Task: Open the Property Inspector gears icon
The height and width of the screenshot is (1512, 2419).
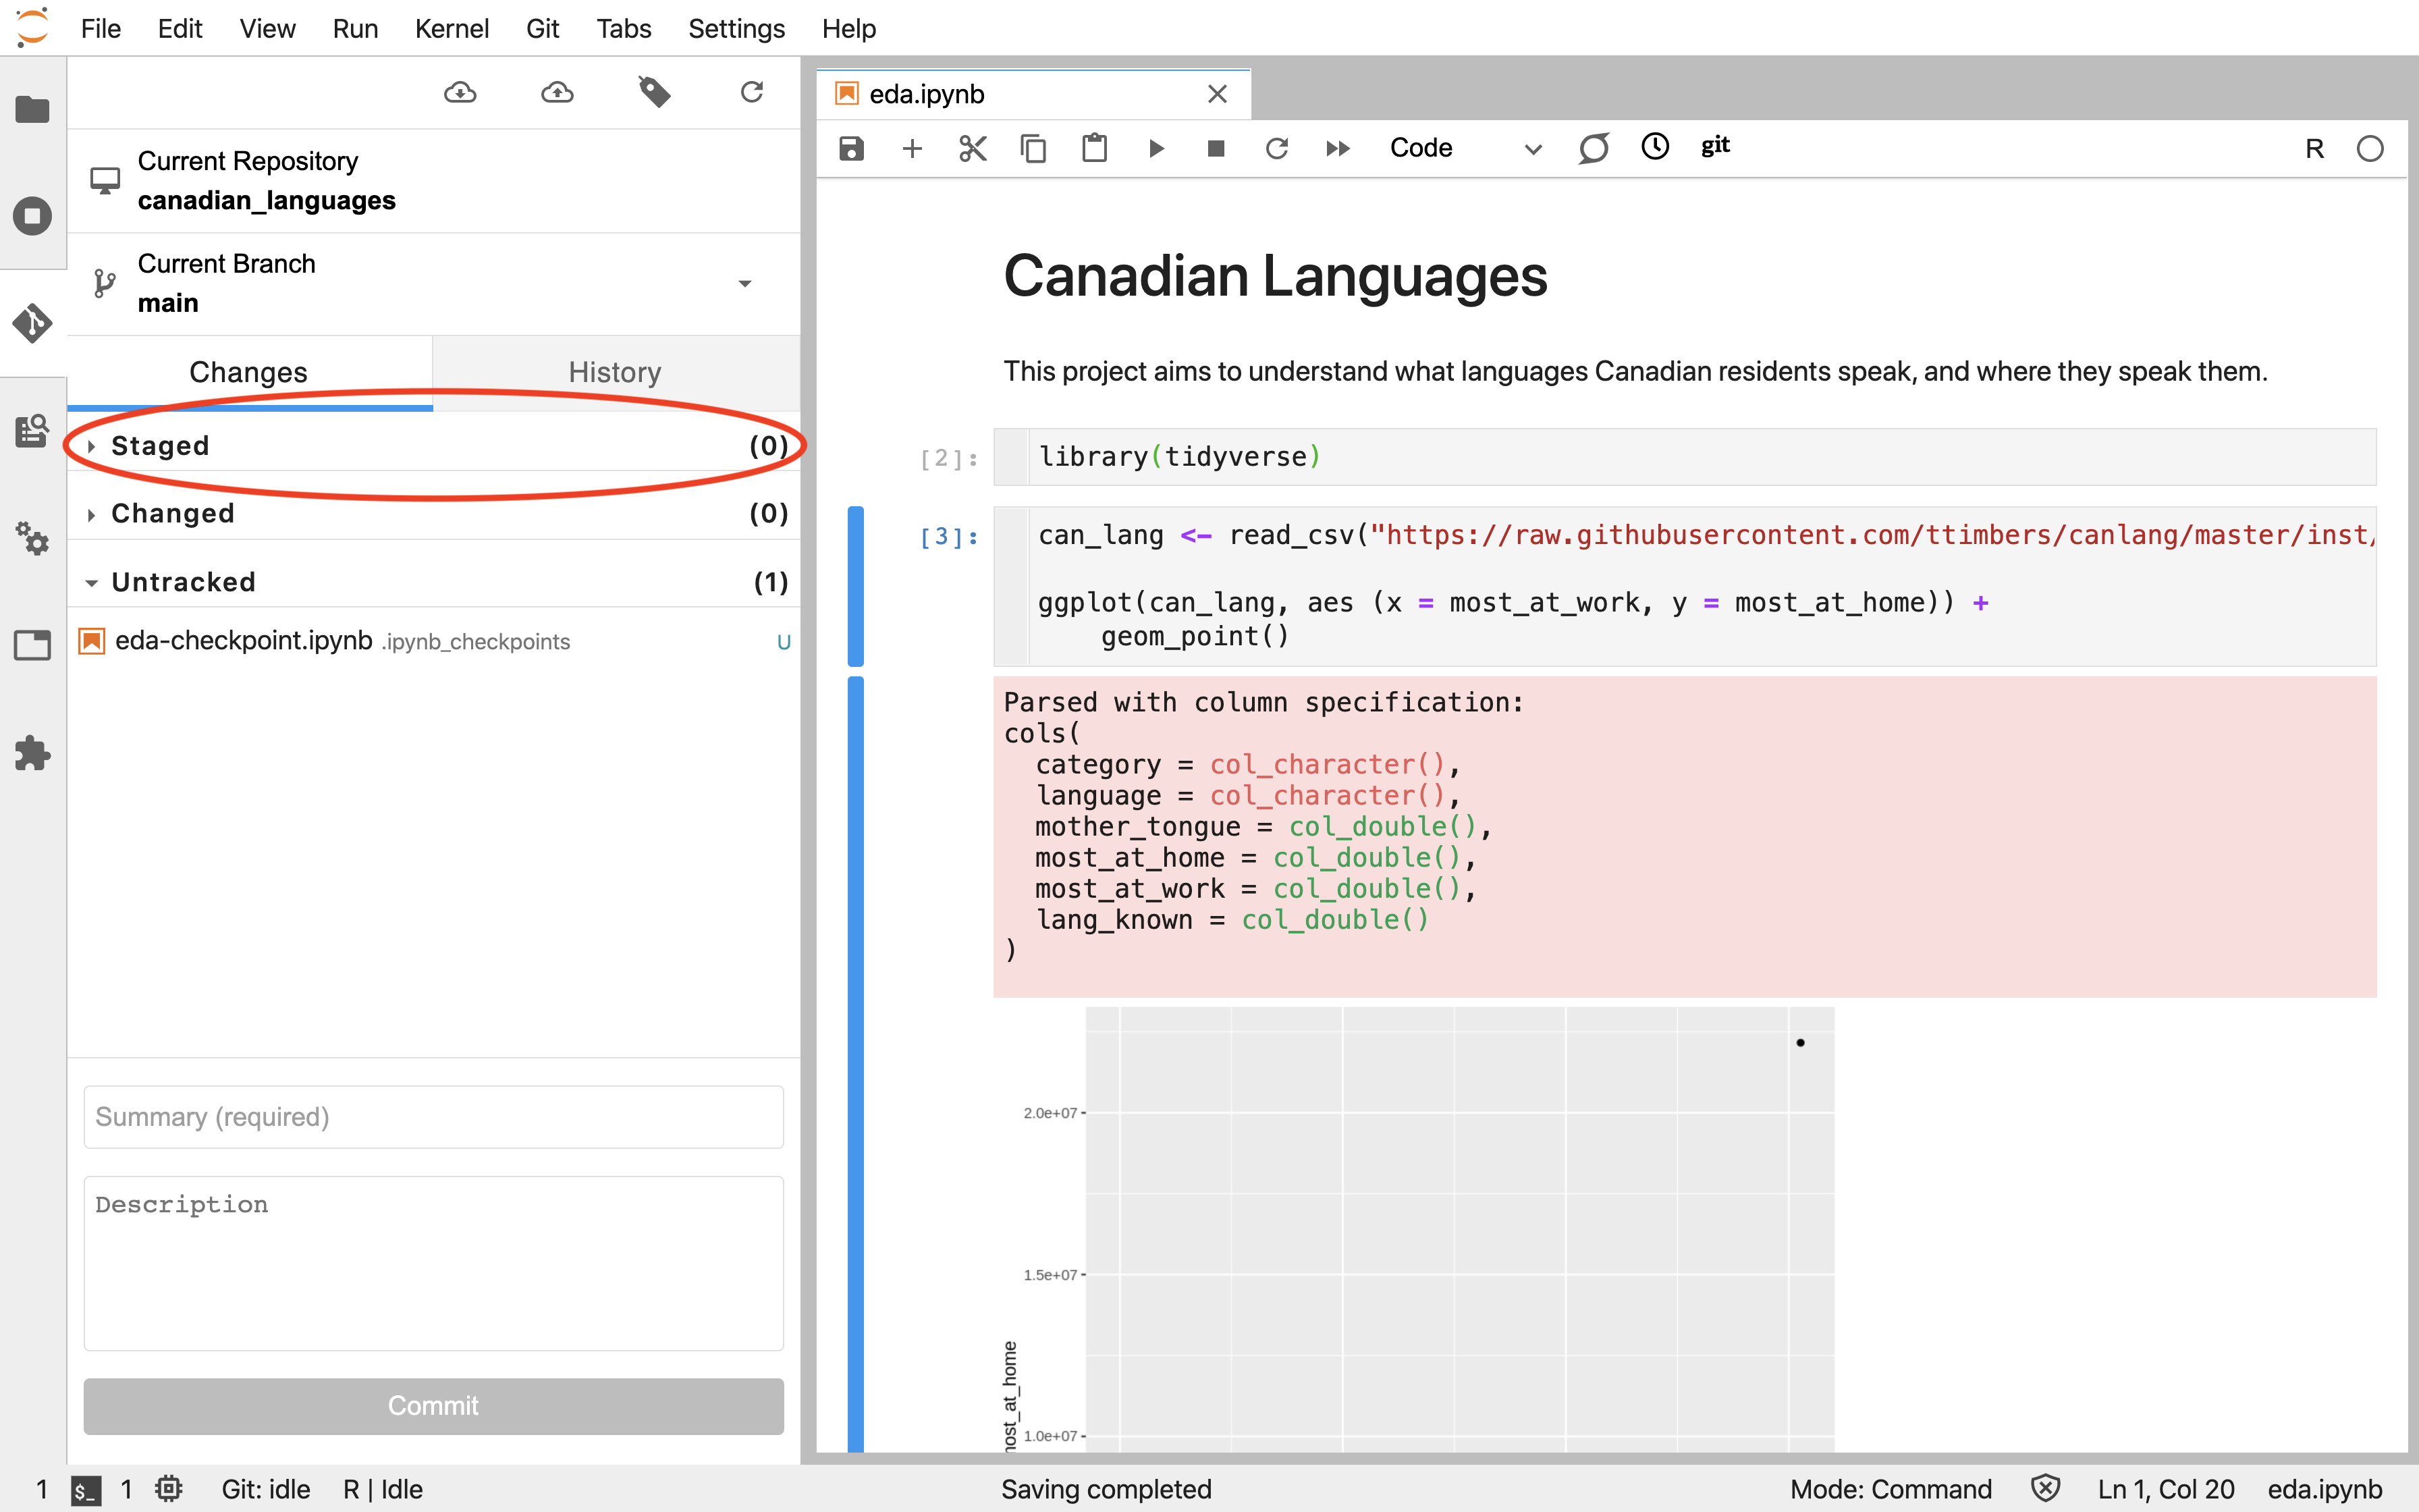Action: click(x=32, y=538)
